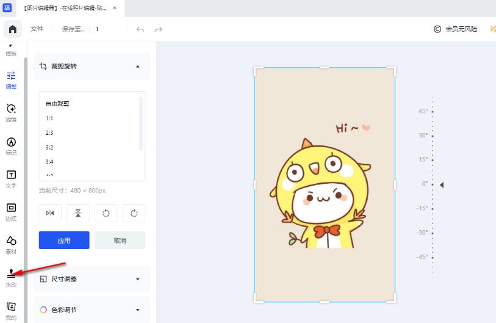The width and height of the screenshot is (496, 323).
Task: Click the 保存至... location
Action: 73,29
